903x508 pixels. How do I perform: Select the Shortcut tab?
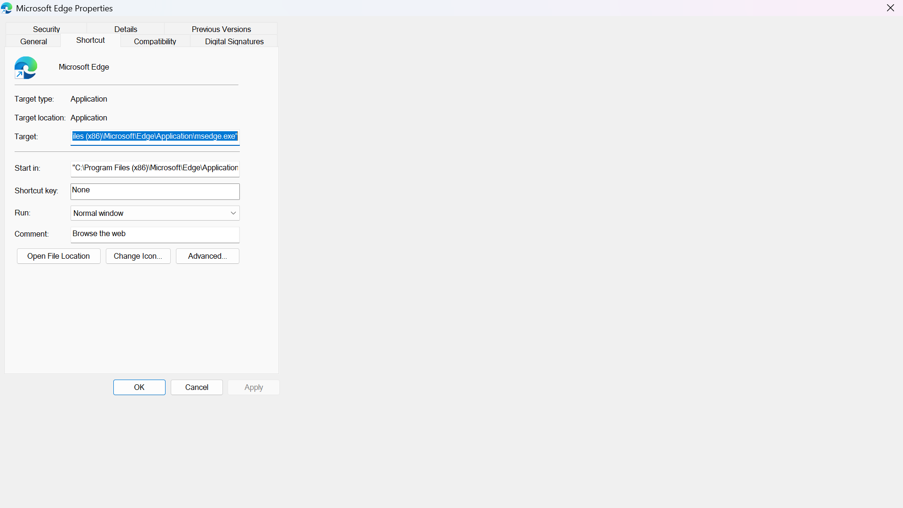tap(90, 40)
